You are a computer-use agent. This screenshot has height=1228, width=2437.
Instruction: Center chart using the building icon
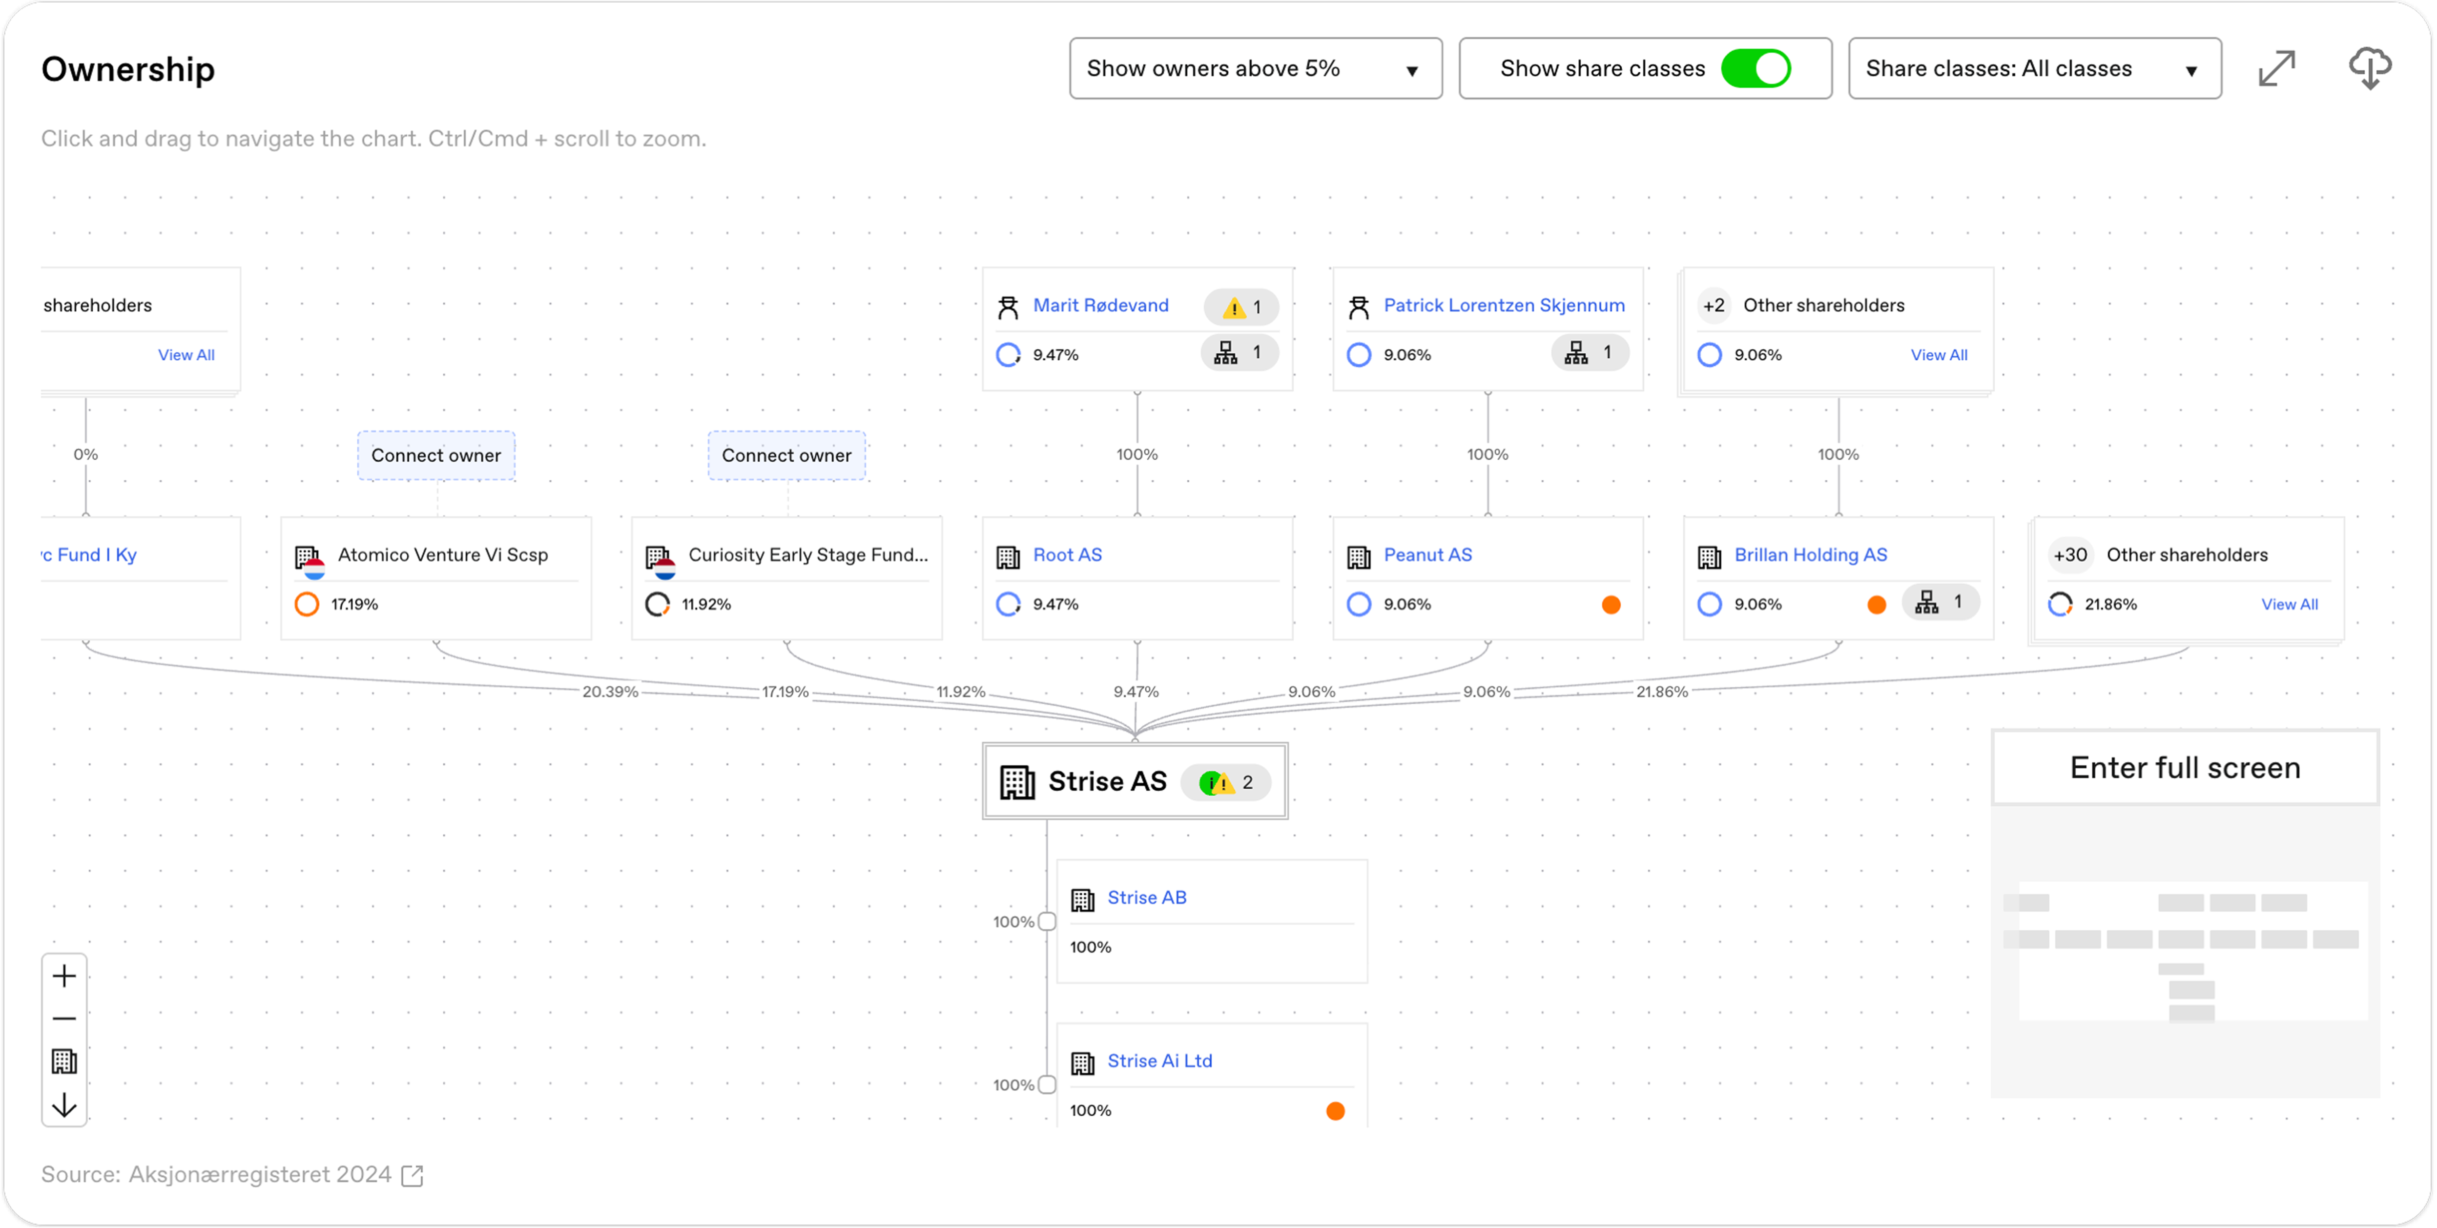pos(64,1062)
